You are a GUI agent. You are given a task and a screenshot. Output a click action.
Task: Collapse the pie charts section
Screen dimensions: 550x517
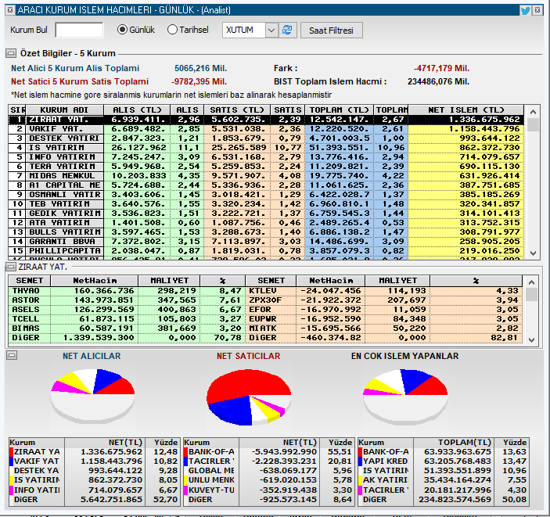pyautogui.click(x=12, y=355)
